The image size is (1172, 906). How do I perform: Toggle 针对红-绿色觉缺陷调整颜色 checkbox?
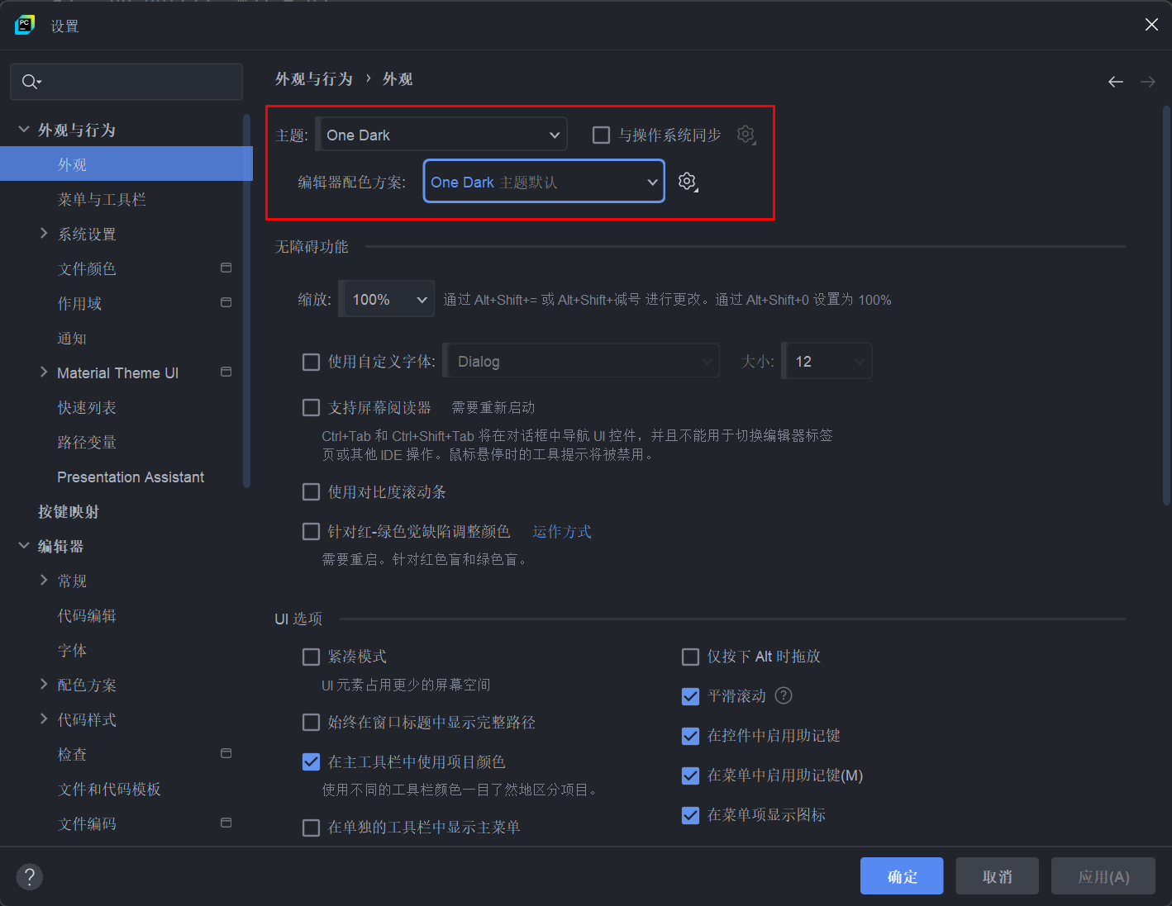pos(312,531)
